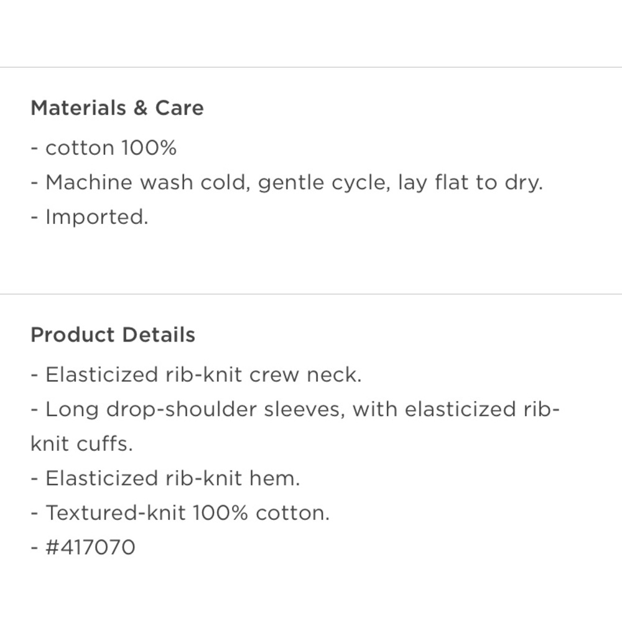Select the cotton 100% line
This screenshot has height=622, width=622.
(103, 148)
